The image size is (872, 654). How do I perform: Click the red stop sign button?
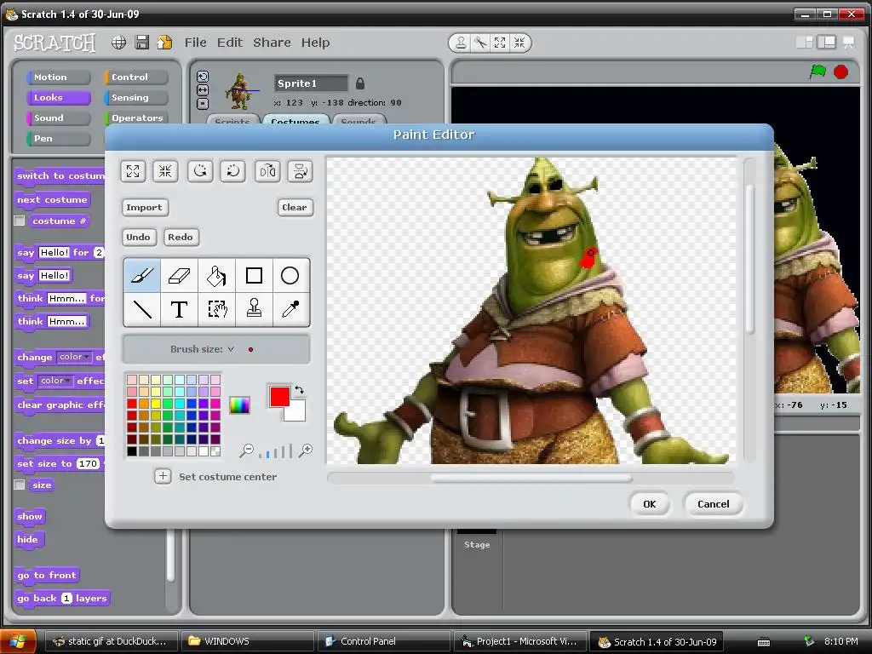click(840, 72)
